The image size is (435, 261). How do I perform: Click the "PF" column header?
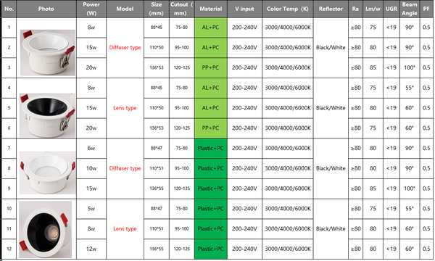(426, 9)
